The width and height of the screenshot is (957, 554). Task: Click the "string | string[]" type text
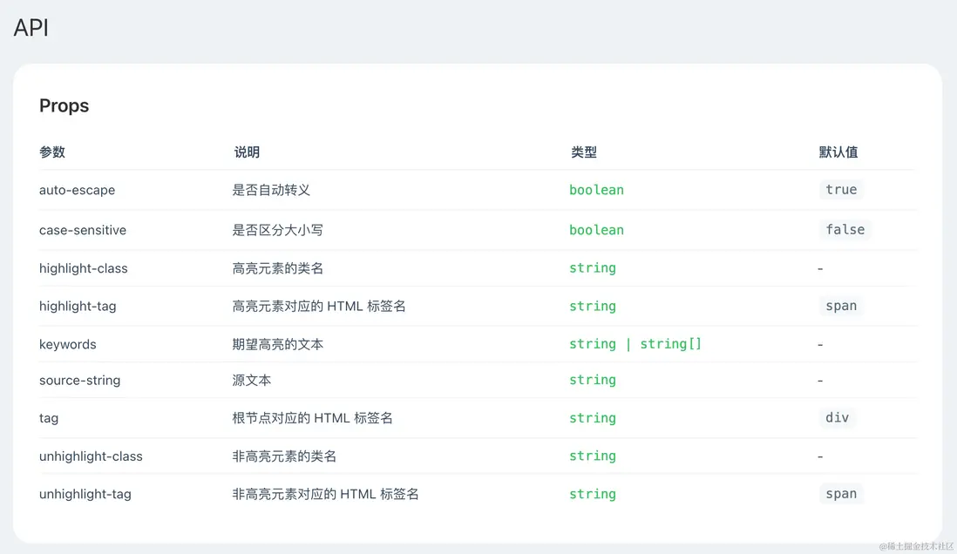coord(635,344)
